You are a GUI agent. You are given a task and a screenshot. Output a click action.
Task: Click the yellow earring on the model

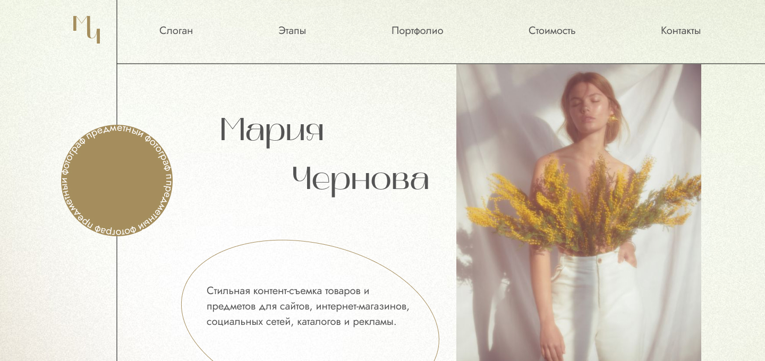pyautogui.click(x=613, y=120)
